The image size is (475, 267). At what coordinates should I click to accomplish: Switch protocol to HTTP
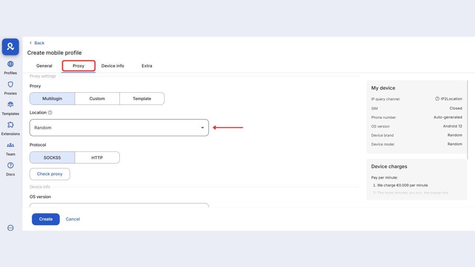(97, 157)
